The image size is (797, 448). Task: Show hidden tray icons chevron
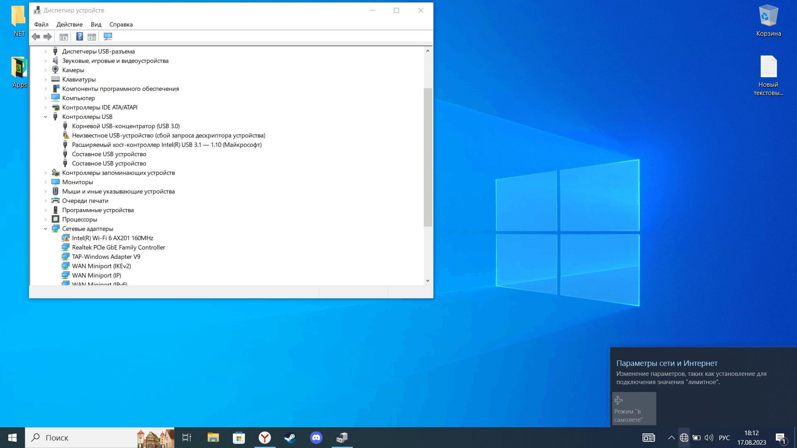coord(671,438)
